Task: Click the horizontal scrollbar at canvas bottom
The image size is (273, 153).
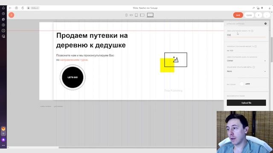Action: [137, 147]
